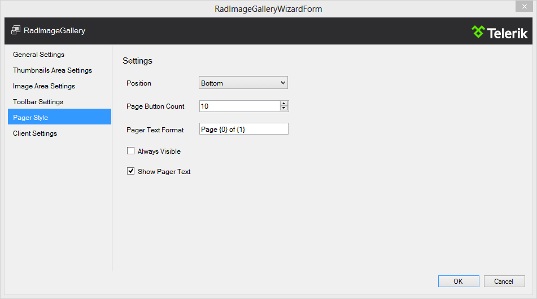Image resolution: width=537 pixels, height=299 pixels.
Task: Expand the Position dropdown
Action: tap(243, 83)
